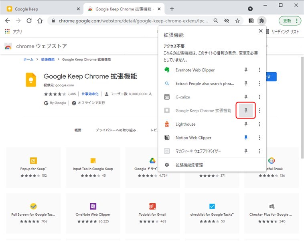
Task: Switch to the Google Keep tab
Action: click(40, 9)
